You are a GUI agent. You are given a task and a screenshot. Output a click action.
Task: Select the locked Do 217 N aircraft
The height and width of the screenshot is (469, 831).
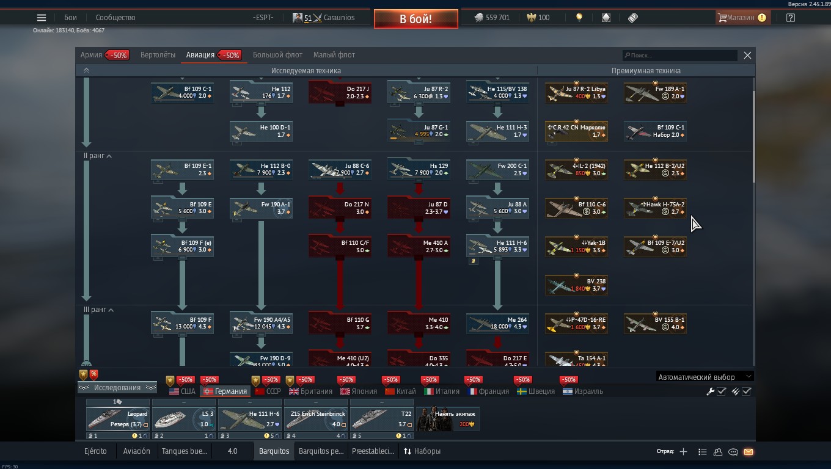tap(340, 208)
